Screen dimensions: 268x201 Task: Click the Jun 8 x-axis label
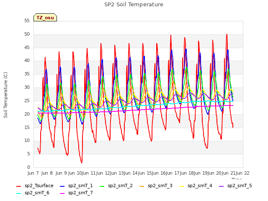point(47,173)
